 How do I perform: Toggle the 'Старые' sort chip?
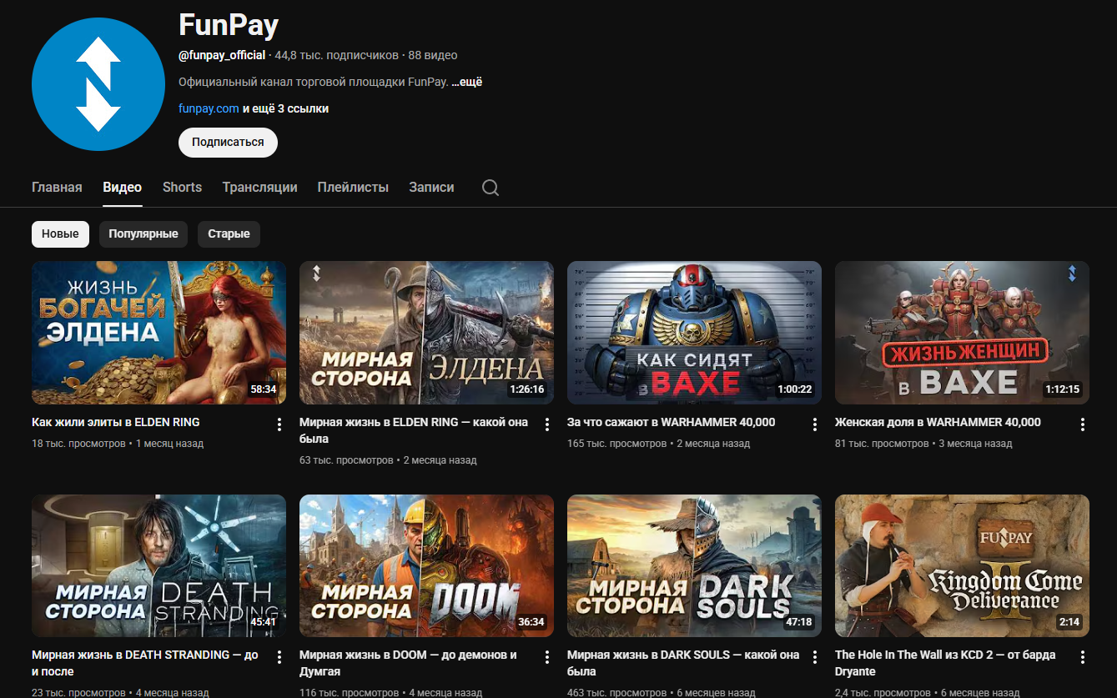point(229,234)
